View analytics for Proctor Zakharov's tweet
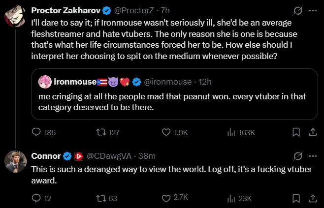This screenshot has height=208, width=324. click(x=231, y=132)
